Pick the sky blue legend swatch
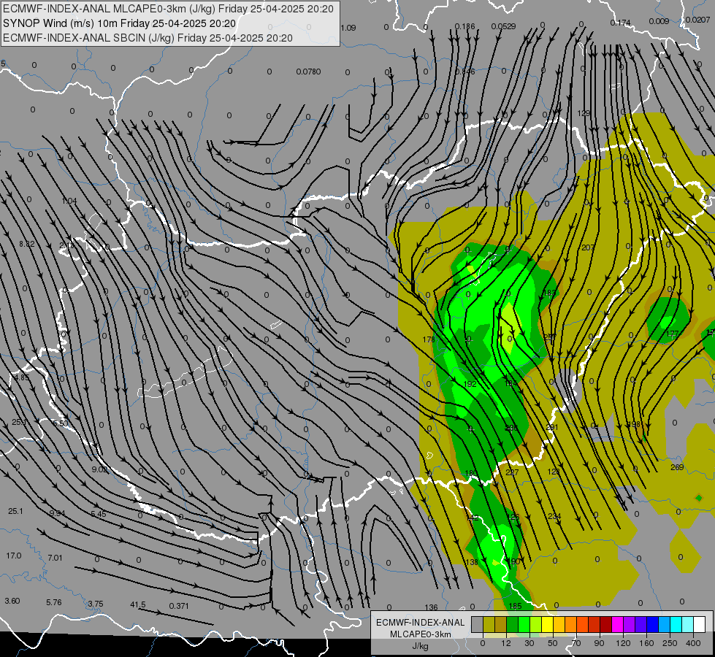715x657 pixels. [x=665, y=624]
